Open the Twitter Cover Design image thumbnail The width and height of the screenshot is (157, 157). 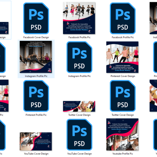coord(79,106)
